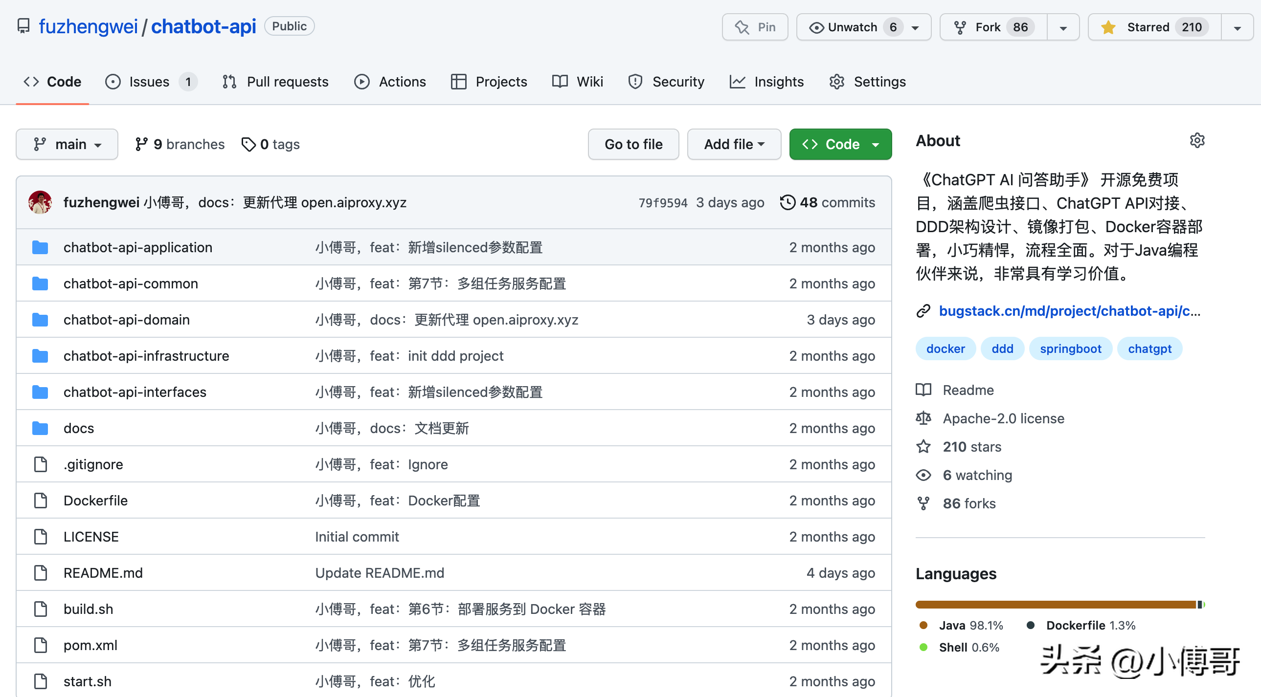Click the commit history clock icon

click(787, 202)
